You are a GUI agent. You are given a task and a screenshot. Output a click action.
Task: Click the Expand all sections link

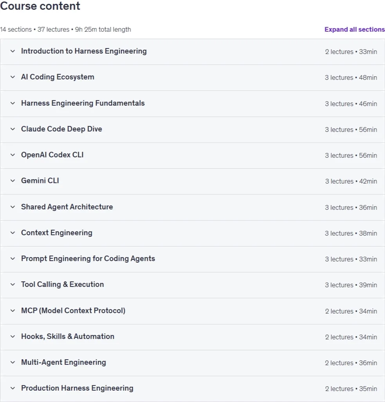pos(354,29)
